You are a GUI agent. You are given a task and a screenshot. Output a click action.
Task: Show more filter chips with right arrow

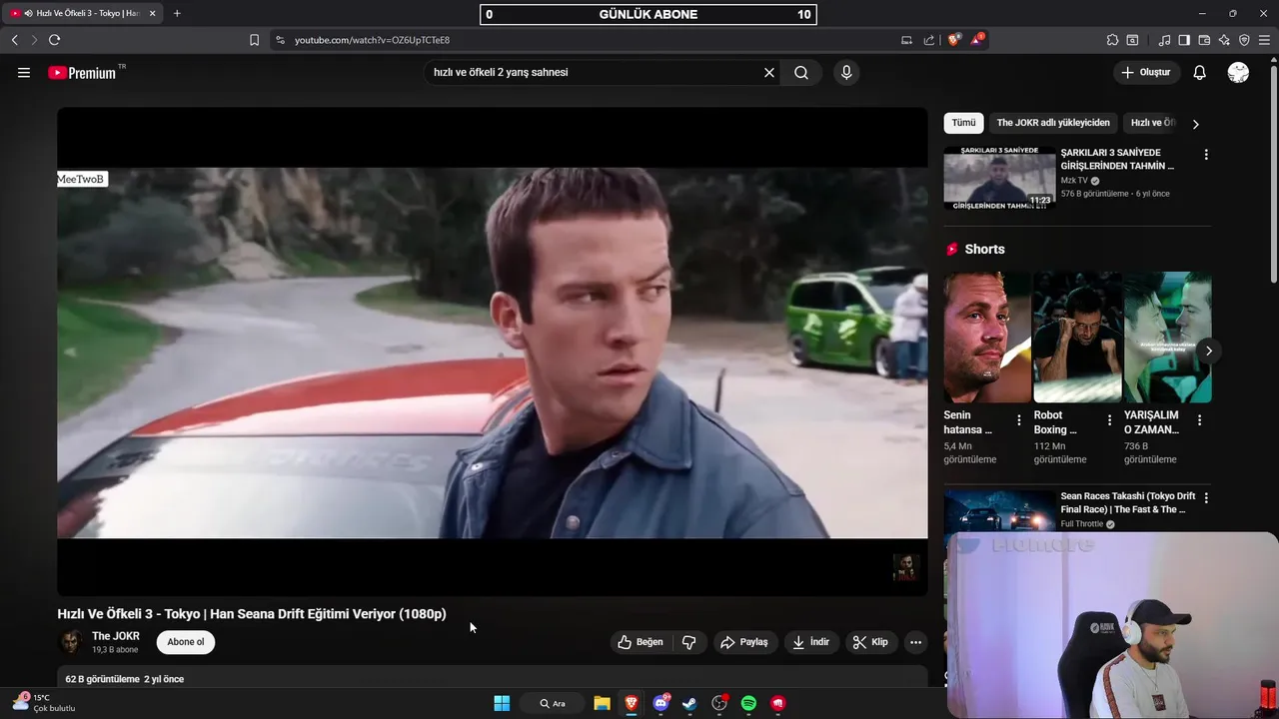[x=1195, y=124]
